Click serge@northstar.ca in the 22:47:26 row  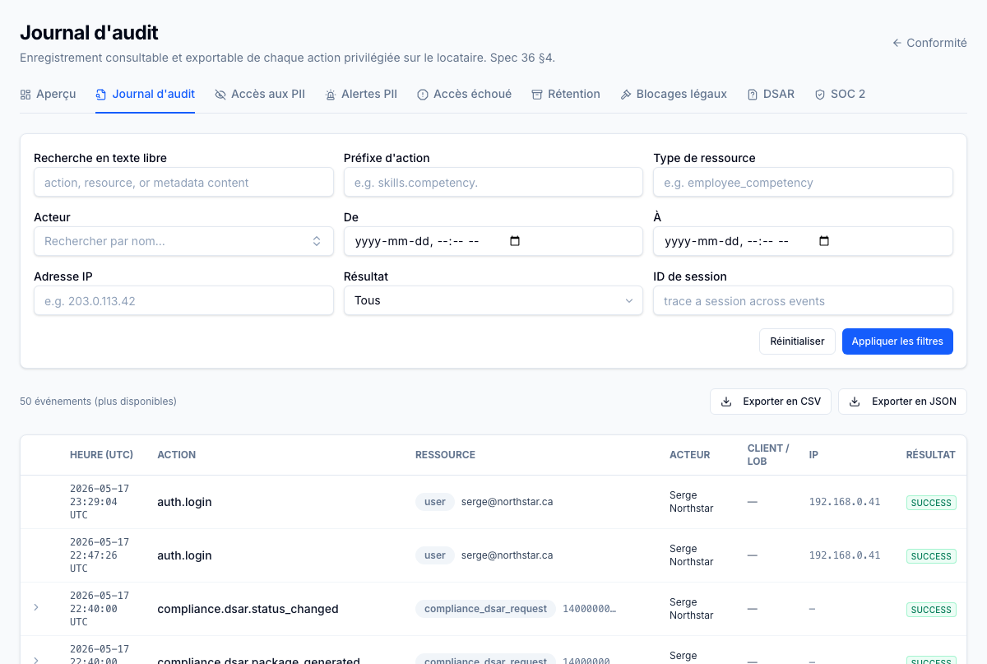click(x=507, y=555)
